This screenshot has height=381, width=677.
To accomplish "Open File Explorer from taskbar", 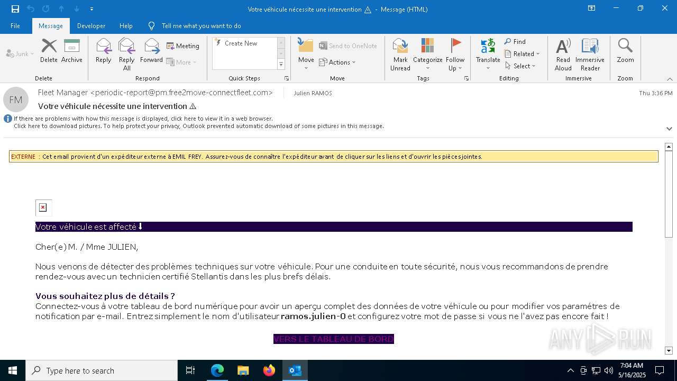I will pos(243,370).
